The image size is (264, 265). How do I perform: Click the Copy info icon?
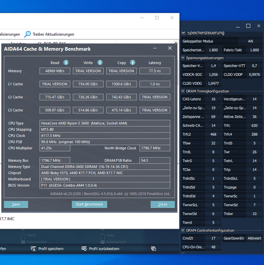(133, 62)
